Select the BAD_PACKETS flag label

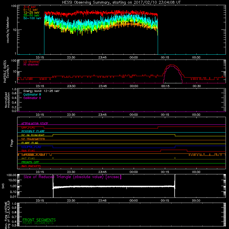click(31, 166)
